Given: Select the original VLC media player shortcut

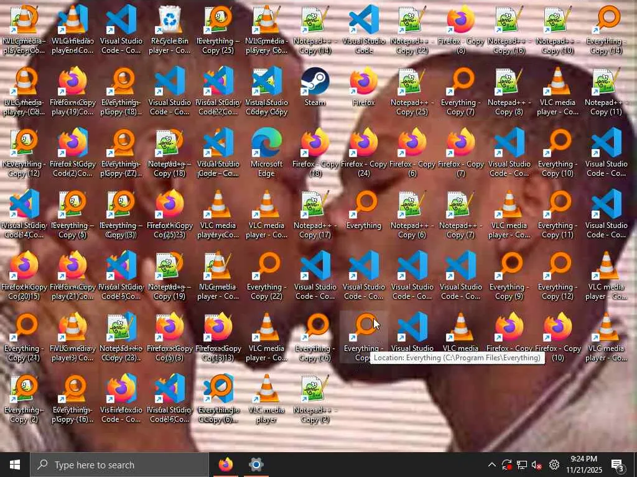Looking at the screenshot, I should [x=266, y=399].
